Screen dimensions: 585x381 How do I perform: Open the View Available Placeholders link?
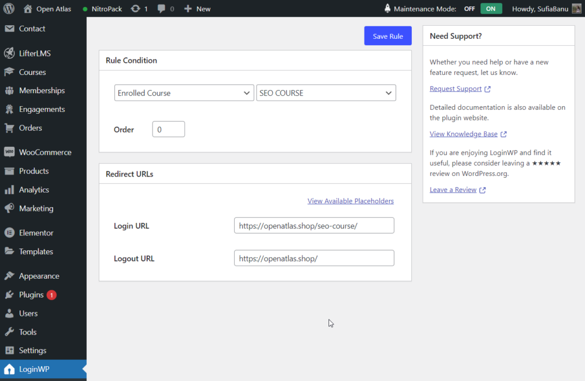[x=350, y=200]
